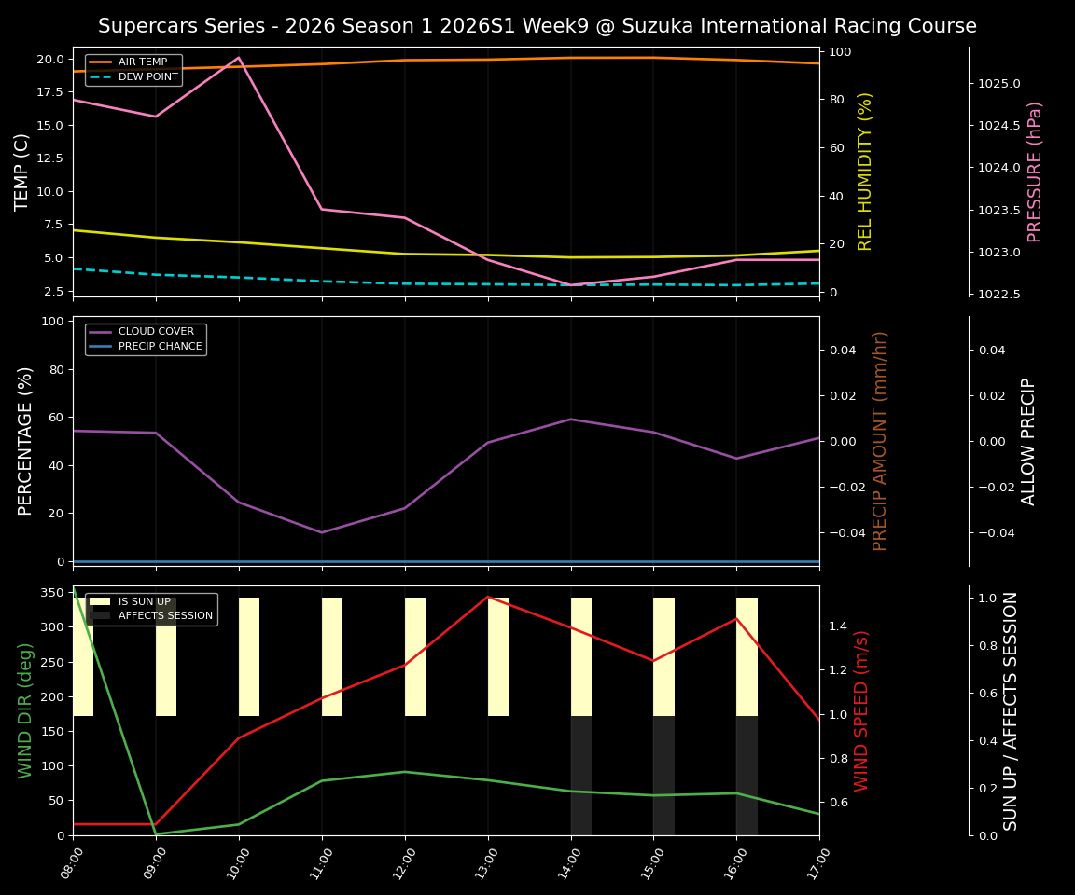Viewport: 1075px width, 895px height.
Task: Select the pink PRESSURE line at its 10:00 peak
Action: (236, 57)
